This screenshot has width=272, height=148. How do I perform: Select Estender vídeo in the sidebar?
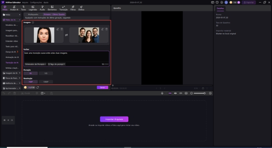pyautogui.click(x=12, y=41)
